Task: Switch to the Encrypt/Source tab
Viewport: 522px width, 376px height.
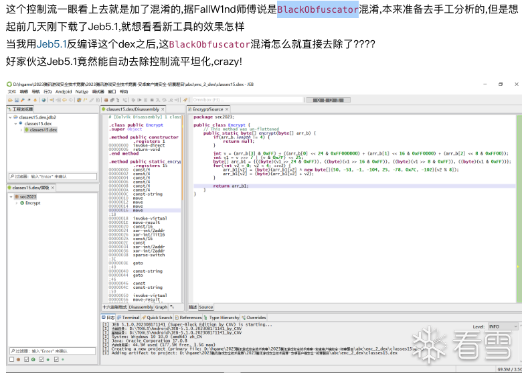Action: (x=207, y=109)
